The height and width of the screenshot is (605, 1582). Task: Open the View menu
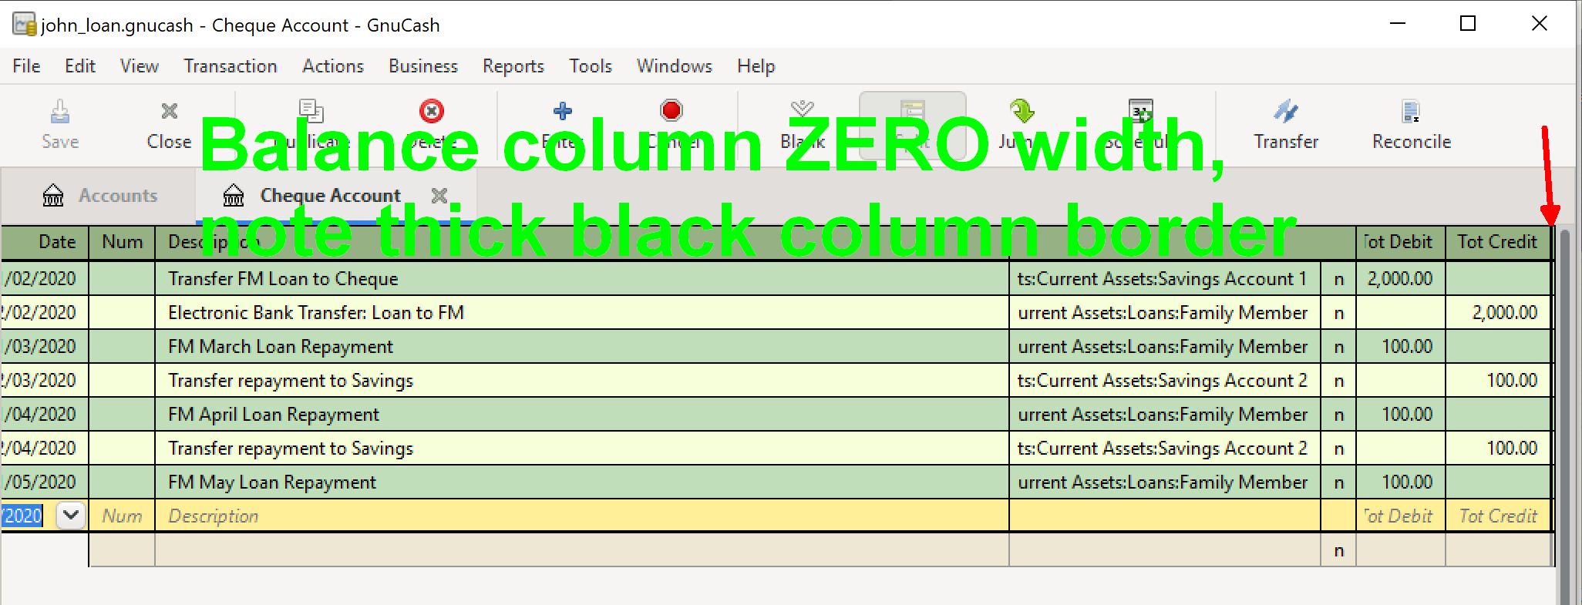(140, 66)
